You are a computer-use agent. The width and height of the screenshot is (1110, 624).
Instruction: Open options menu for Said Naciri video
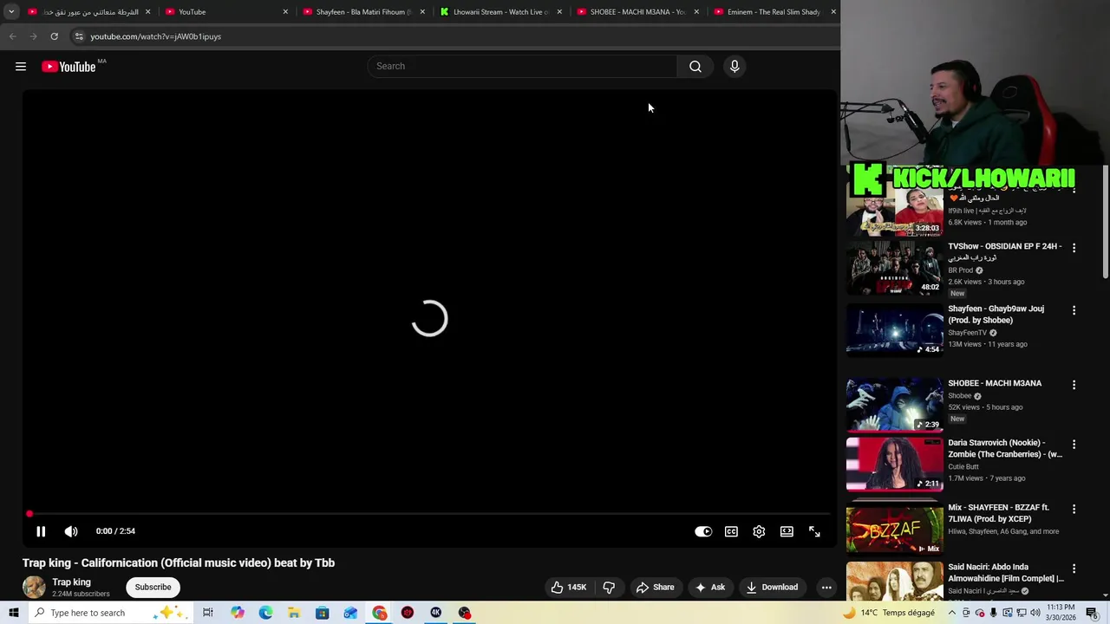coord(1074,569)
